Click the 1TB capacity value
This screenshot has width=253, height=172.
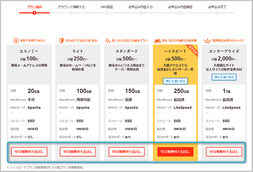pyautogui.click(x=227, y=91)
